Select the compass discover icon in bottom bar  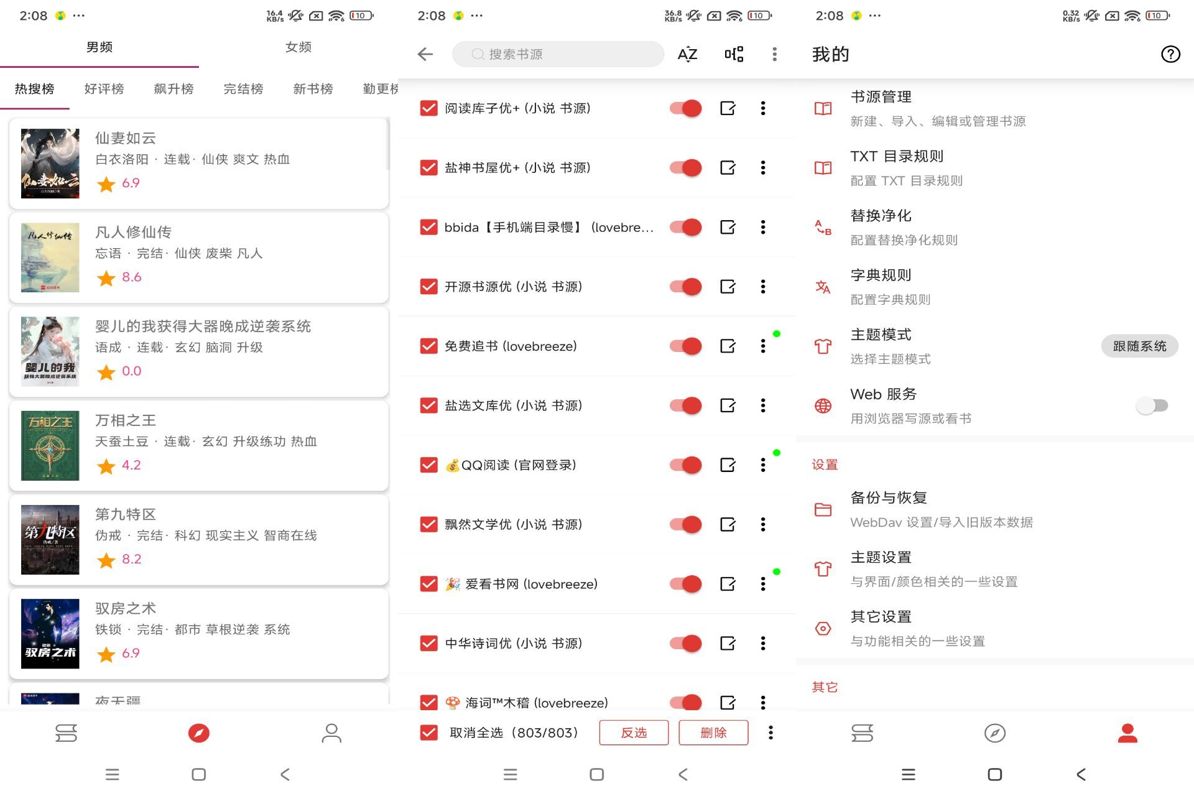click(198, 733)
